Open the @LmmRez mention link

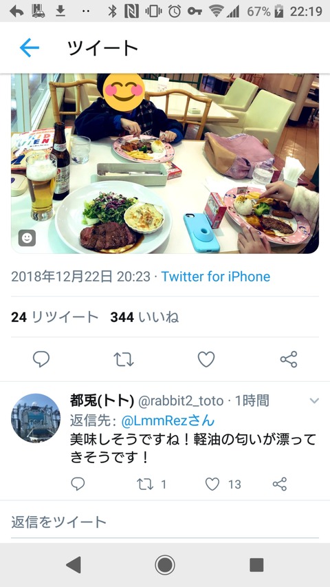(168, 420)
